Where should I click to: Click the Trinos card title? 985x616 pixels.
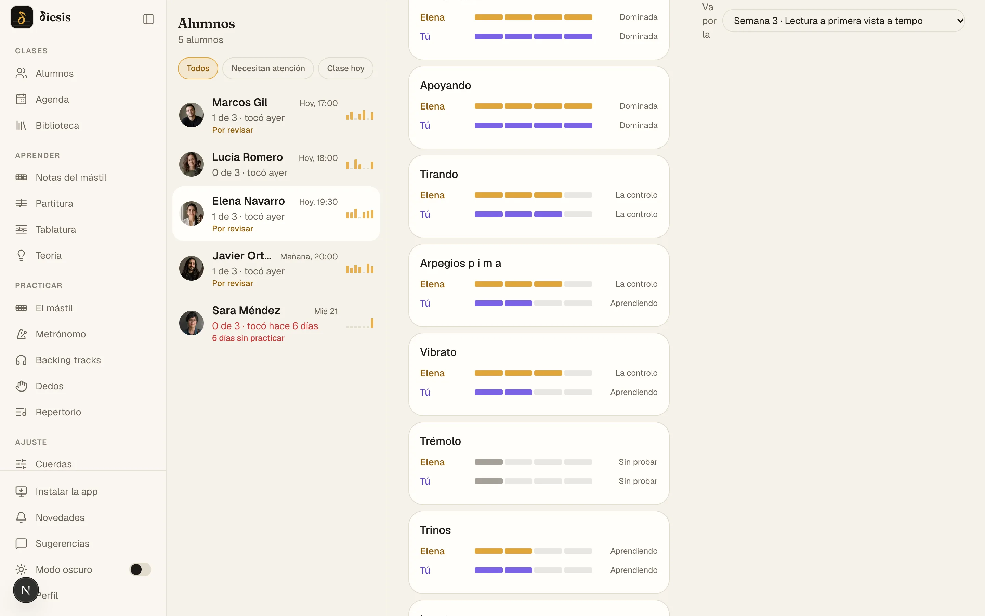click(x=435, y=530)
